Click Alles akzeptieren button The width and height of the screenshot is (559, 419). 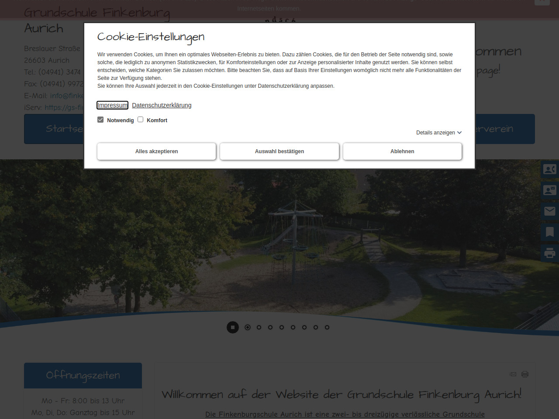(x=156, y=151)
